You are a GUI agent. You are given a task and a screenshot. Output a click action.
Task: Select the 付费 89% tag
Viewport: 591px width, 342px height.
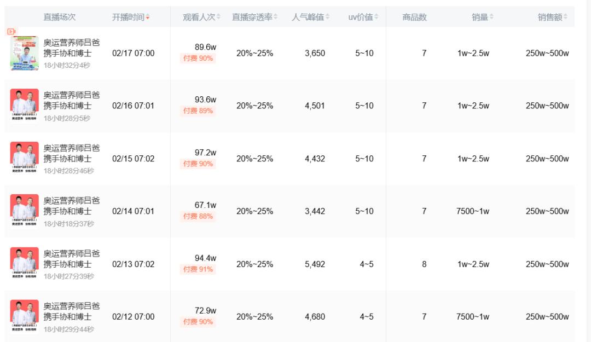[198, 111]
